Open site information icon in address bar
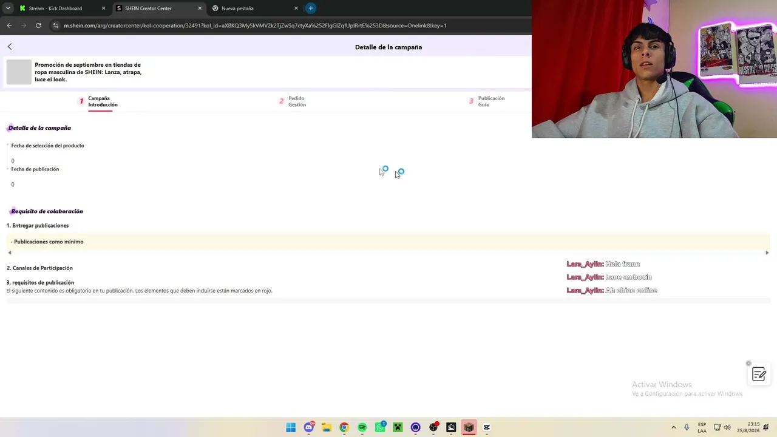Image resolution: width=777 pixels, height=437 pixels. [56, 25]
